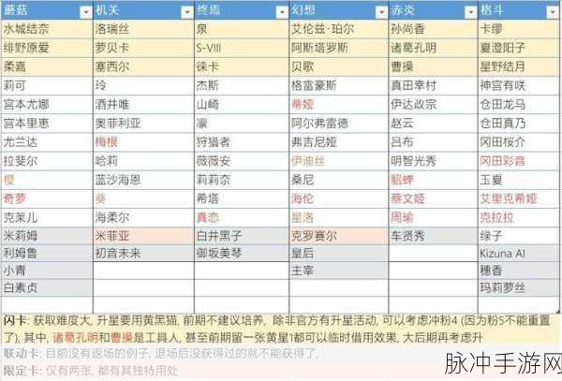Click the cell 萝贝卡
Image resolution: width=562 pixels, height=381 pixels.
[143, 48]
